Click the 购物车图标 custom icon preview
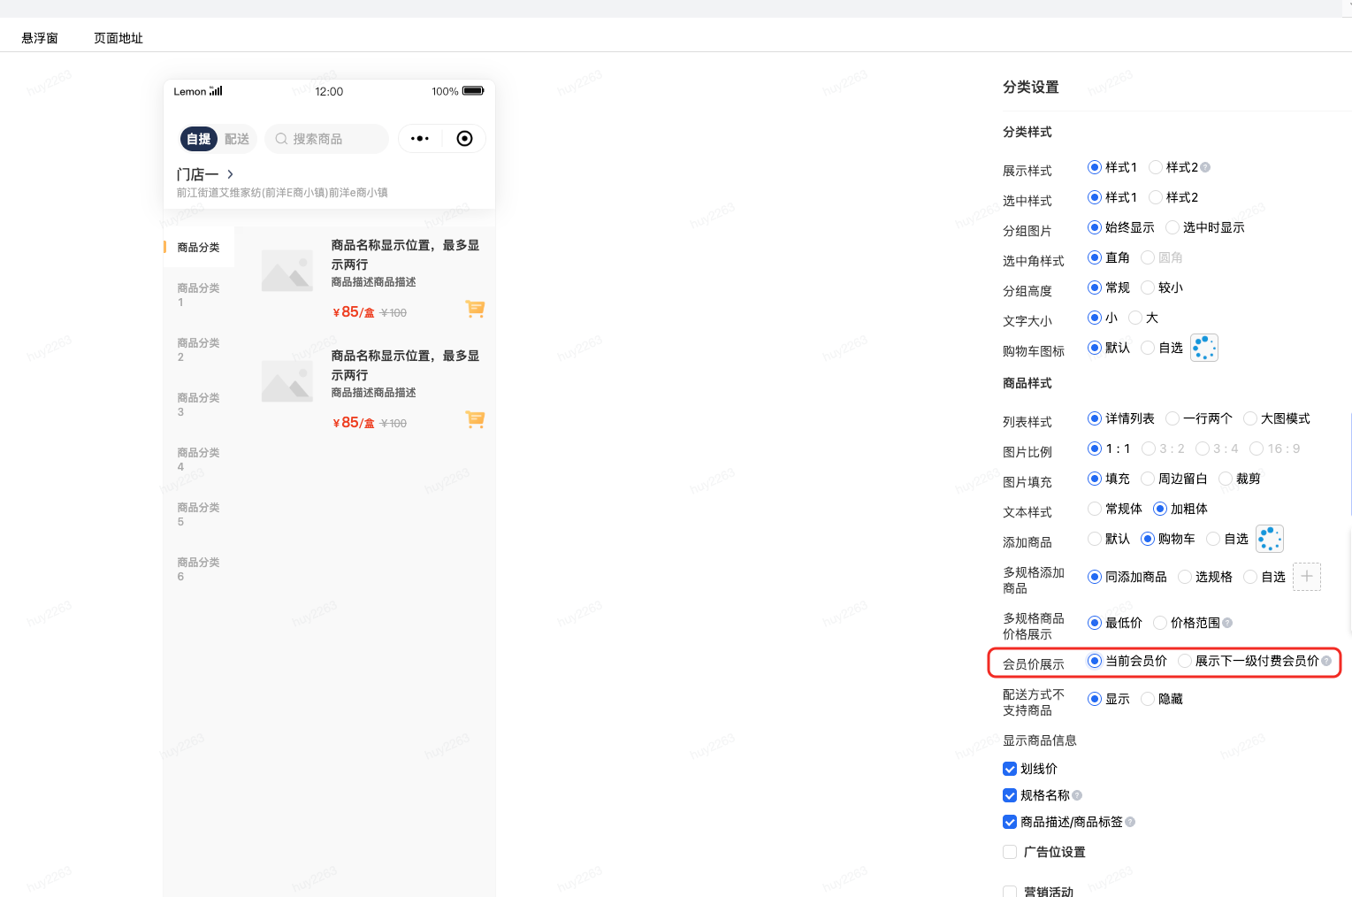The image size is (1352, 897). (1204, 348)
